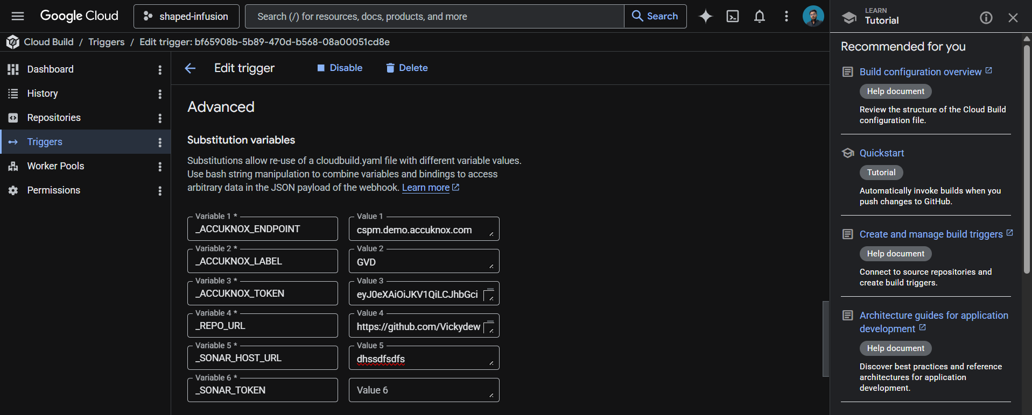The image size is (1032, 415).
Task: Edit Value 4 github URL field
Action: coord(424,326)
